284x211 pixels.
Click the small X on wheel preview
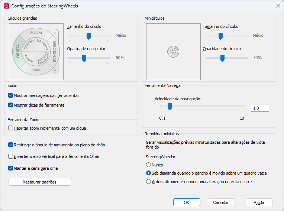coord(55,33)
